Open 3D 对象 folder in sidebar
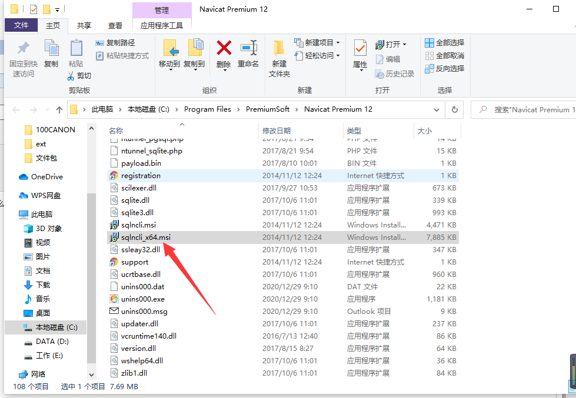Screen dimensions: 576x398 [x=42, y=228]
